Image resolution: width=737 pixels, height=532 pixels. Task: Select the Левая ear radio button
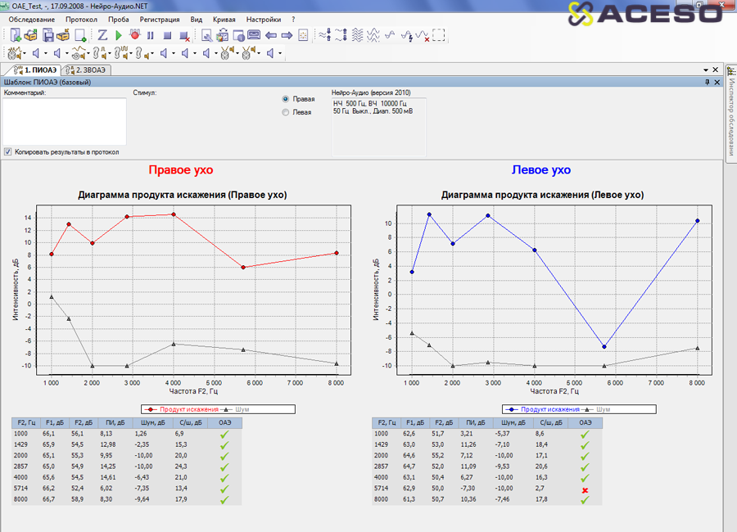[x=285, y=112]
